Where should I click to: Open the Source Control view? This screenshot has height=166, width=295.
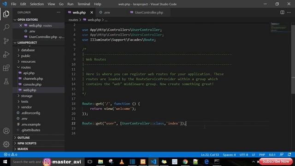coord(6,41)
